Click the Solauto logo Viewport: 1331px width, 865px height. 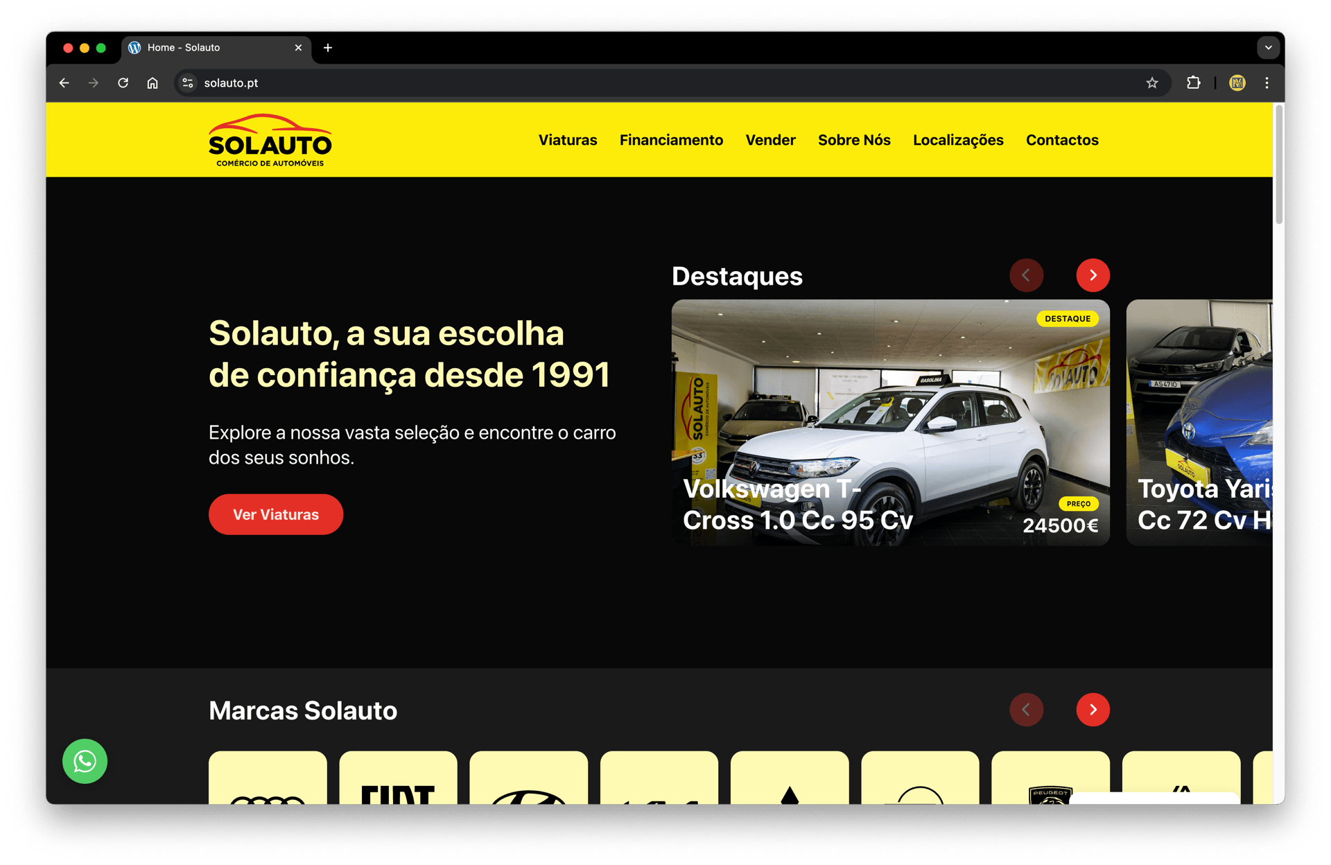(270, 141)
